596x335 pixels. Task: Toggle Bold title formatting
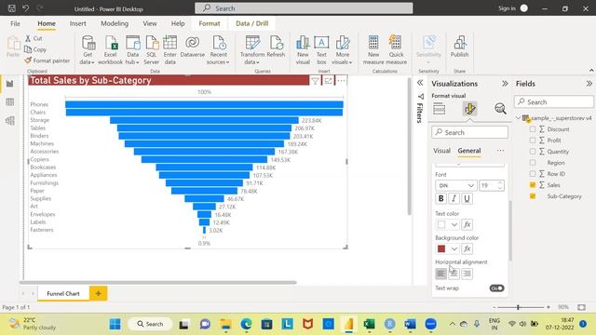pos(440,198)
